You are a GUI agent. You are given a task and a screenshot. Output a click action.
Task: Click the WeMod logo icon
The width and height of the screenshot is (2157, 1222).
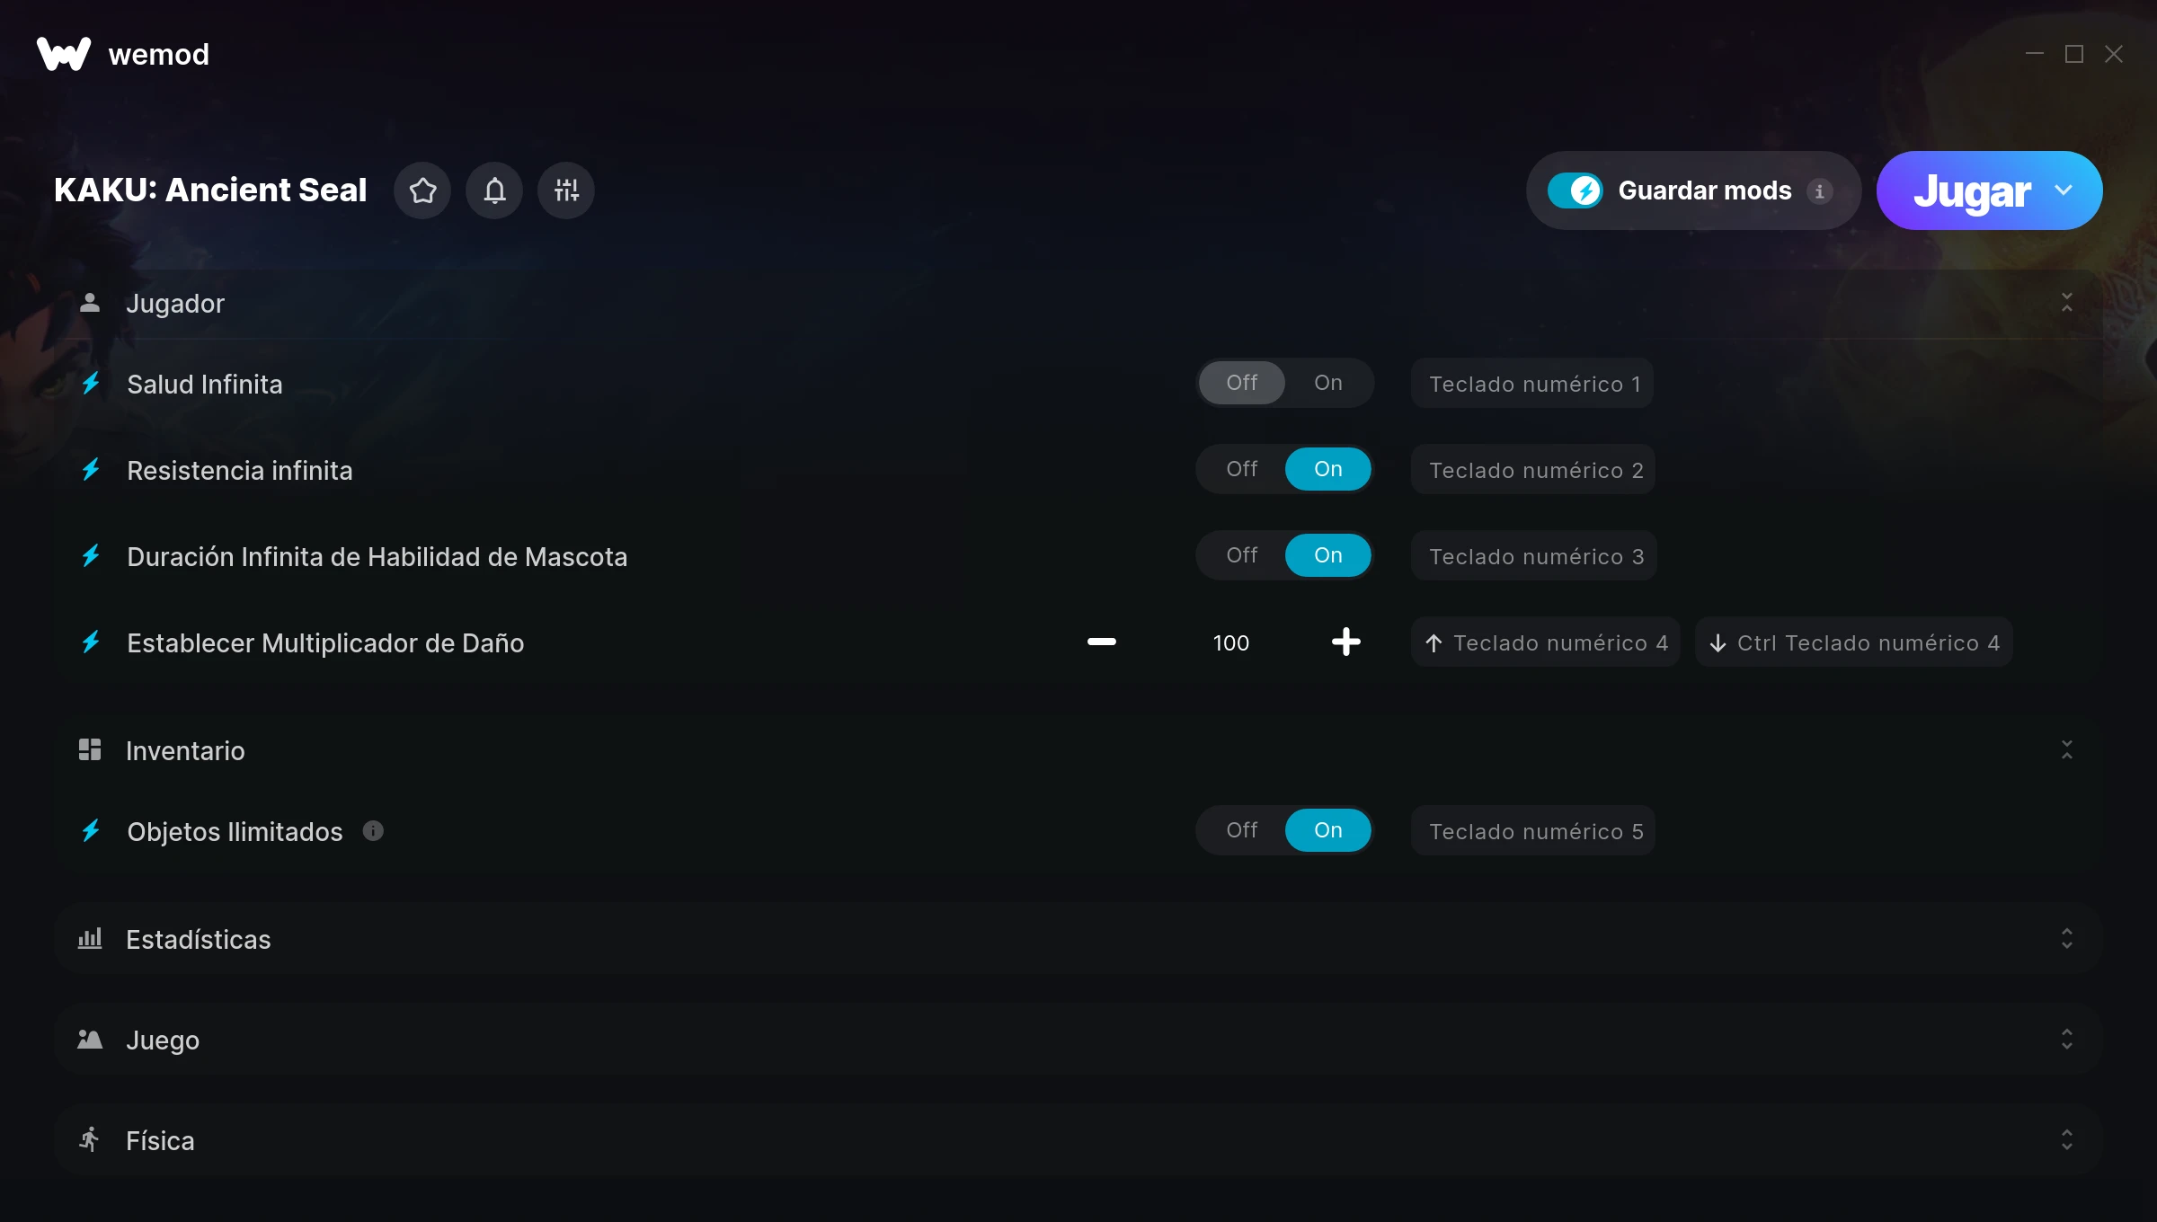pos(64,54)
